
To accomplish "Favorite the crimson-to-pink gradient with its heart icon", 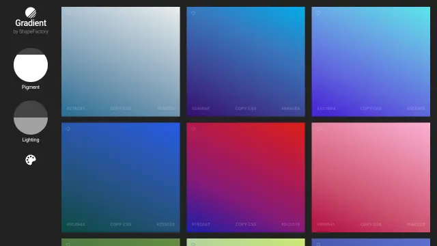I will [318, 129].
